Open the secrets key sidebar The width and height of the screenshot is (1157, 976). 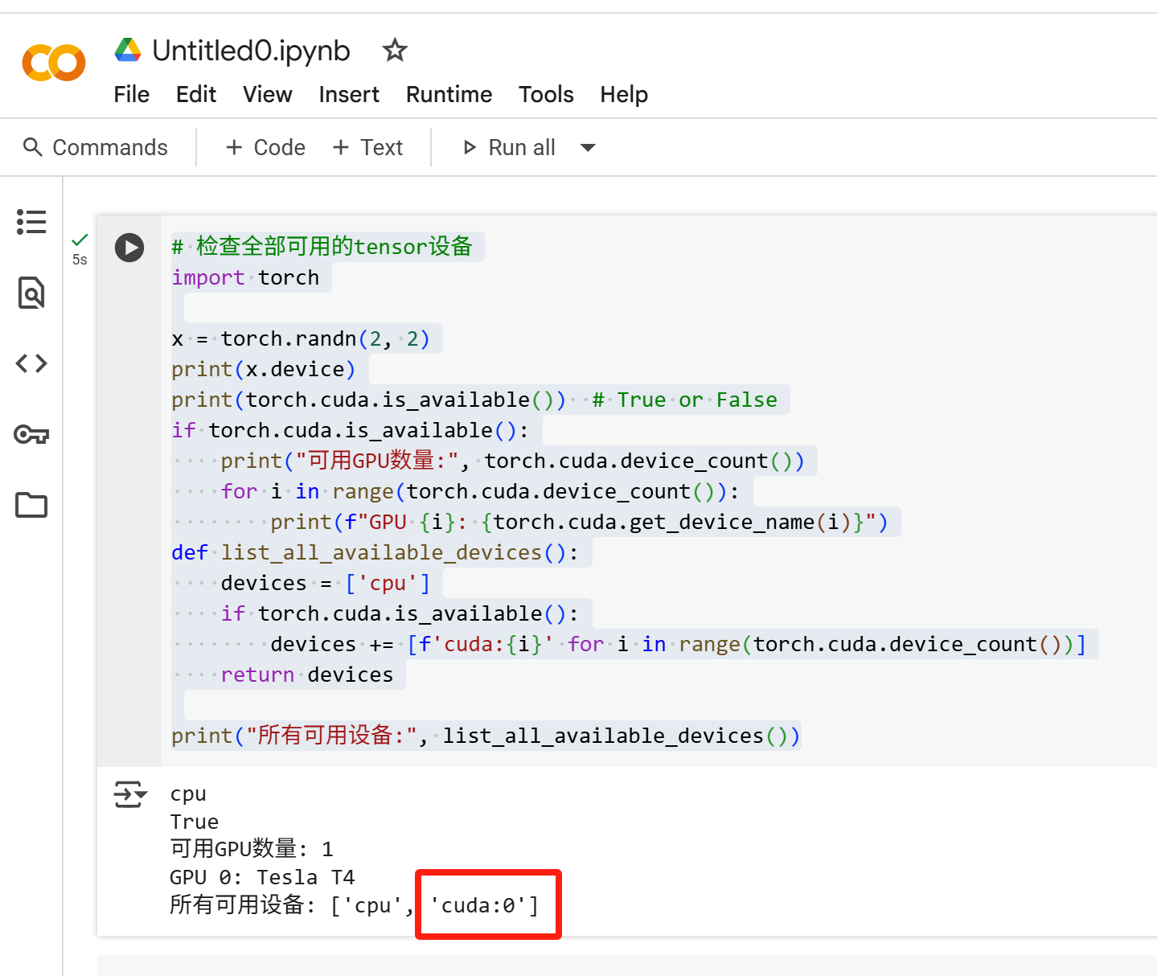click(31, 435)
